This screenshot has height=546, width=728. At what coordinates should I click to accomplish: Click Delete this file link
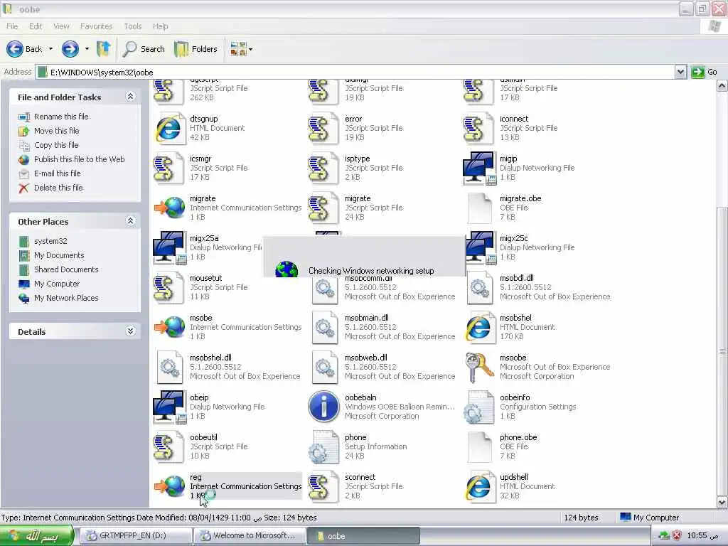58,188
